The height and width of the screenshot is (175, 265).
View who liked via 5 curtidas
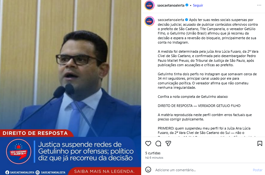coord(153,153)
